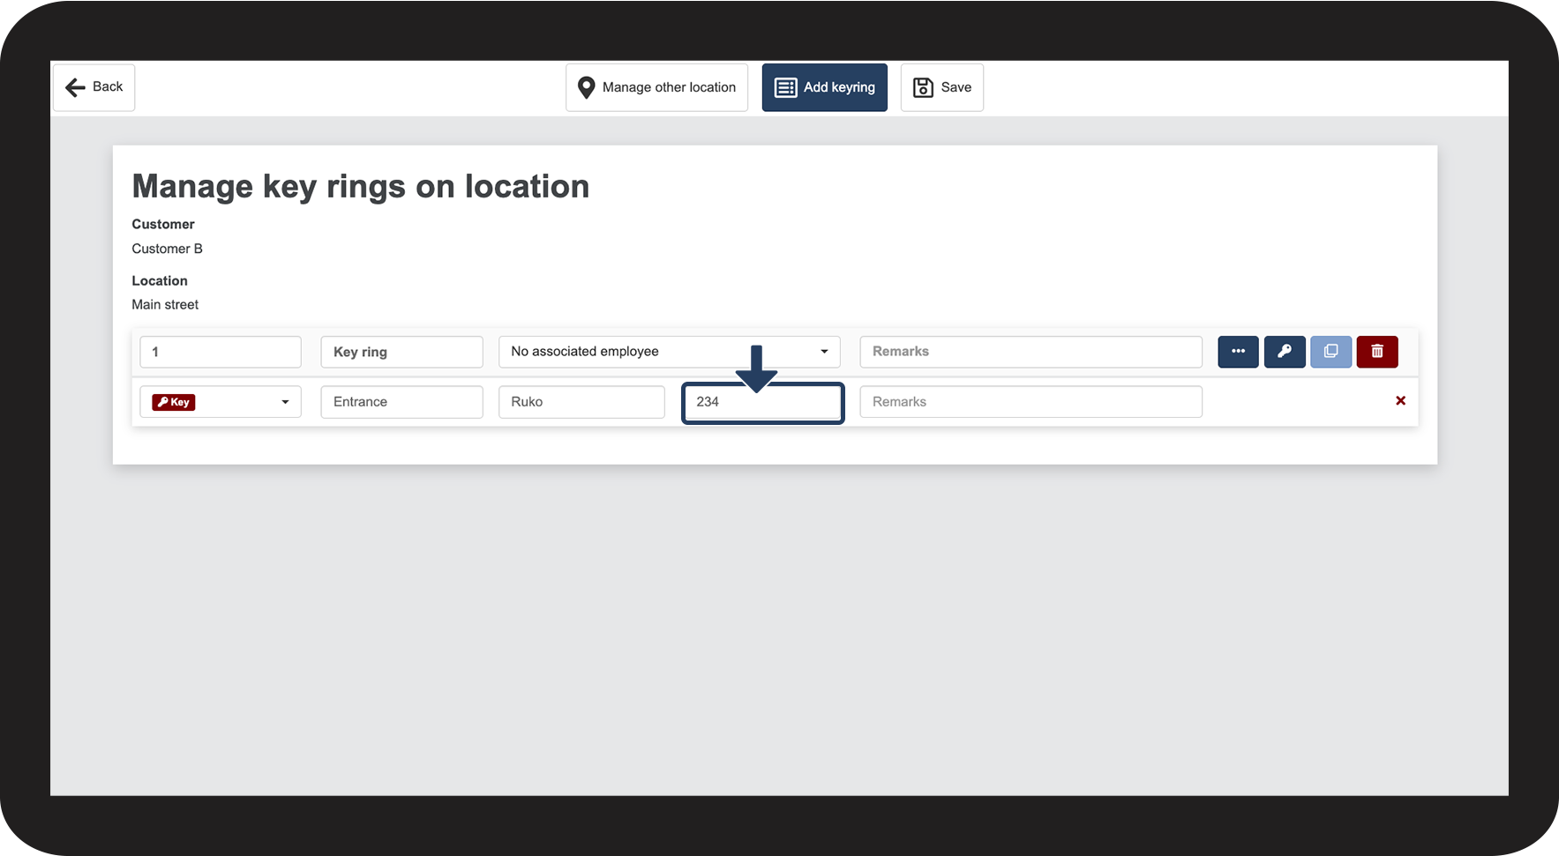Duplicate the key ring with copy icon
The width and height of the screenshot is (1559, 856).
[1330, 352]
